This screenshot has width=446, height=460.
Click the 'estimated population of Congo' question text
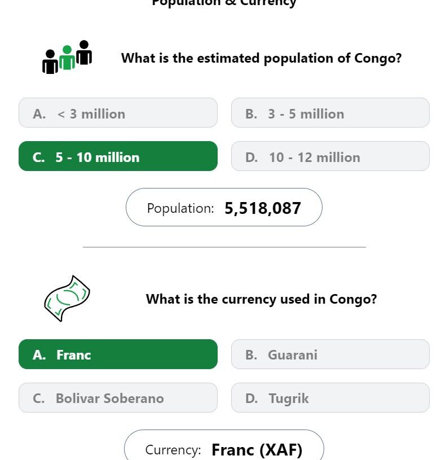(262, 58)
